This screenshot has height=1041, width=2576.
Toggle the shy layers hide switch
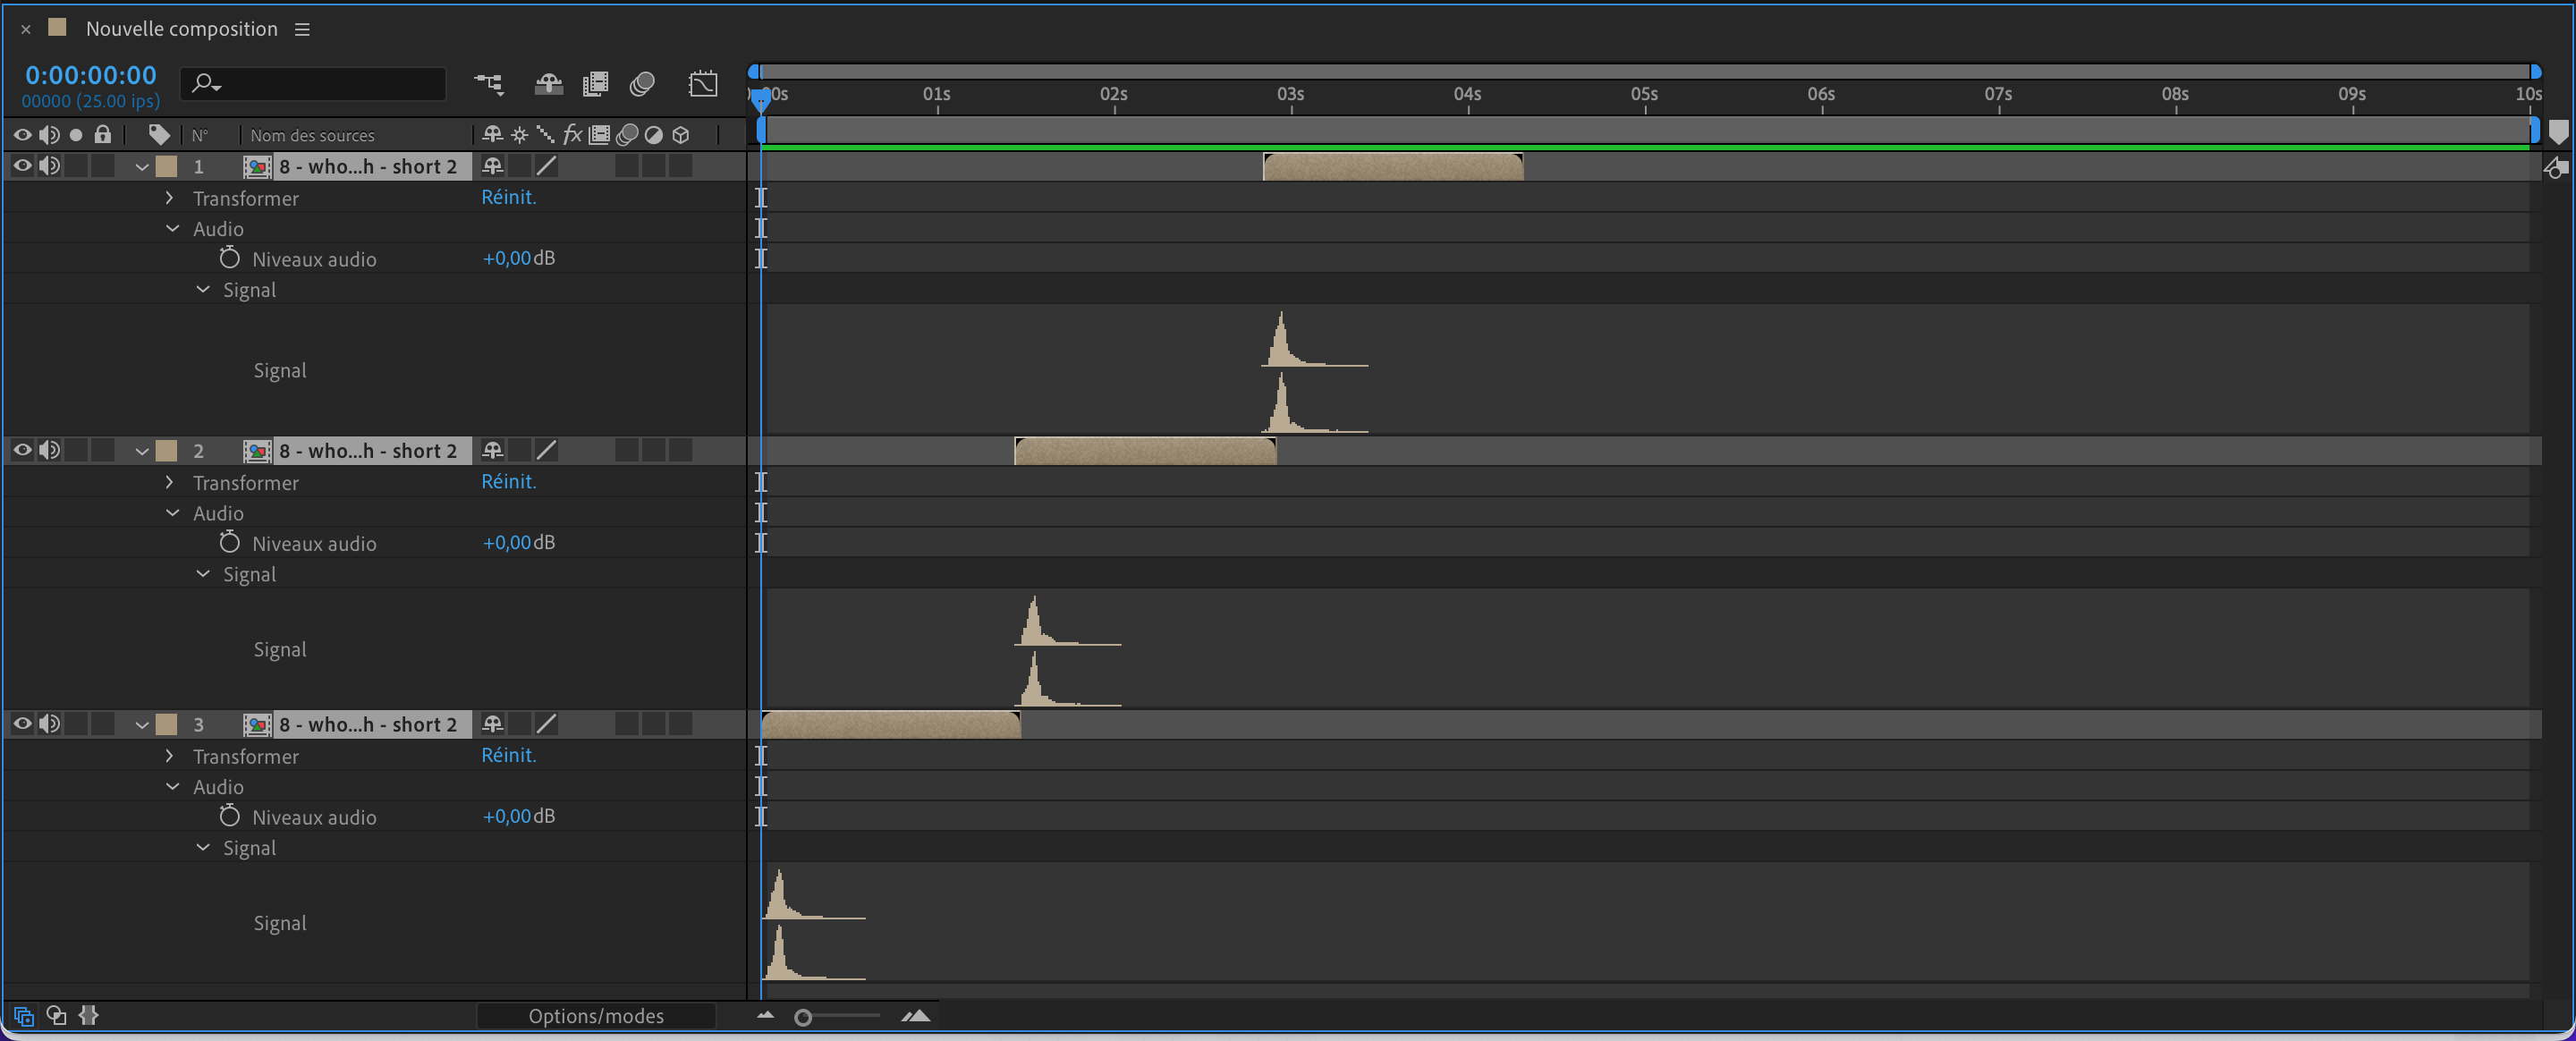pos(548,84)
